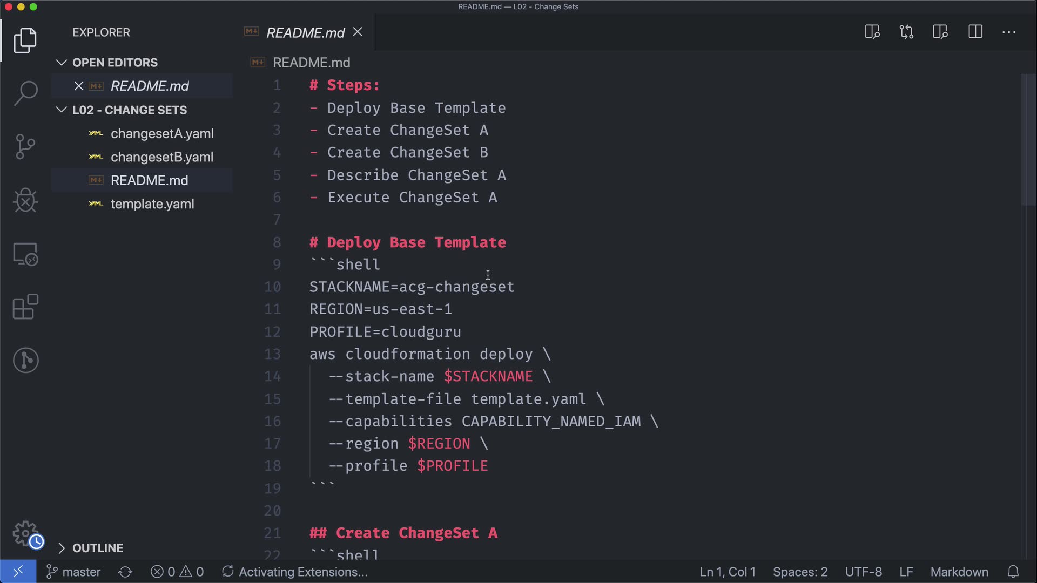Open the GitLens activity bar icon

[x=25, y=360]
